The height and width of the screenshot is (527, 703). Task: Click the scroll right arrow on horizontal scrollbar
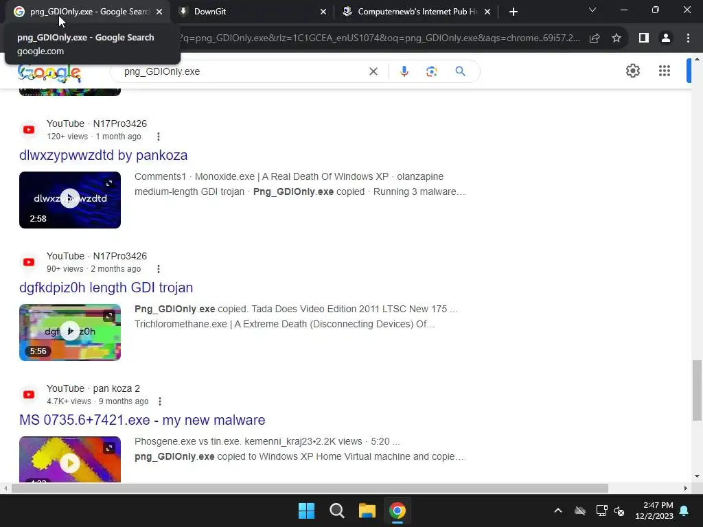pyautogui.click(x=686, y=488)
